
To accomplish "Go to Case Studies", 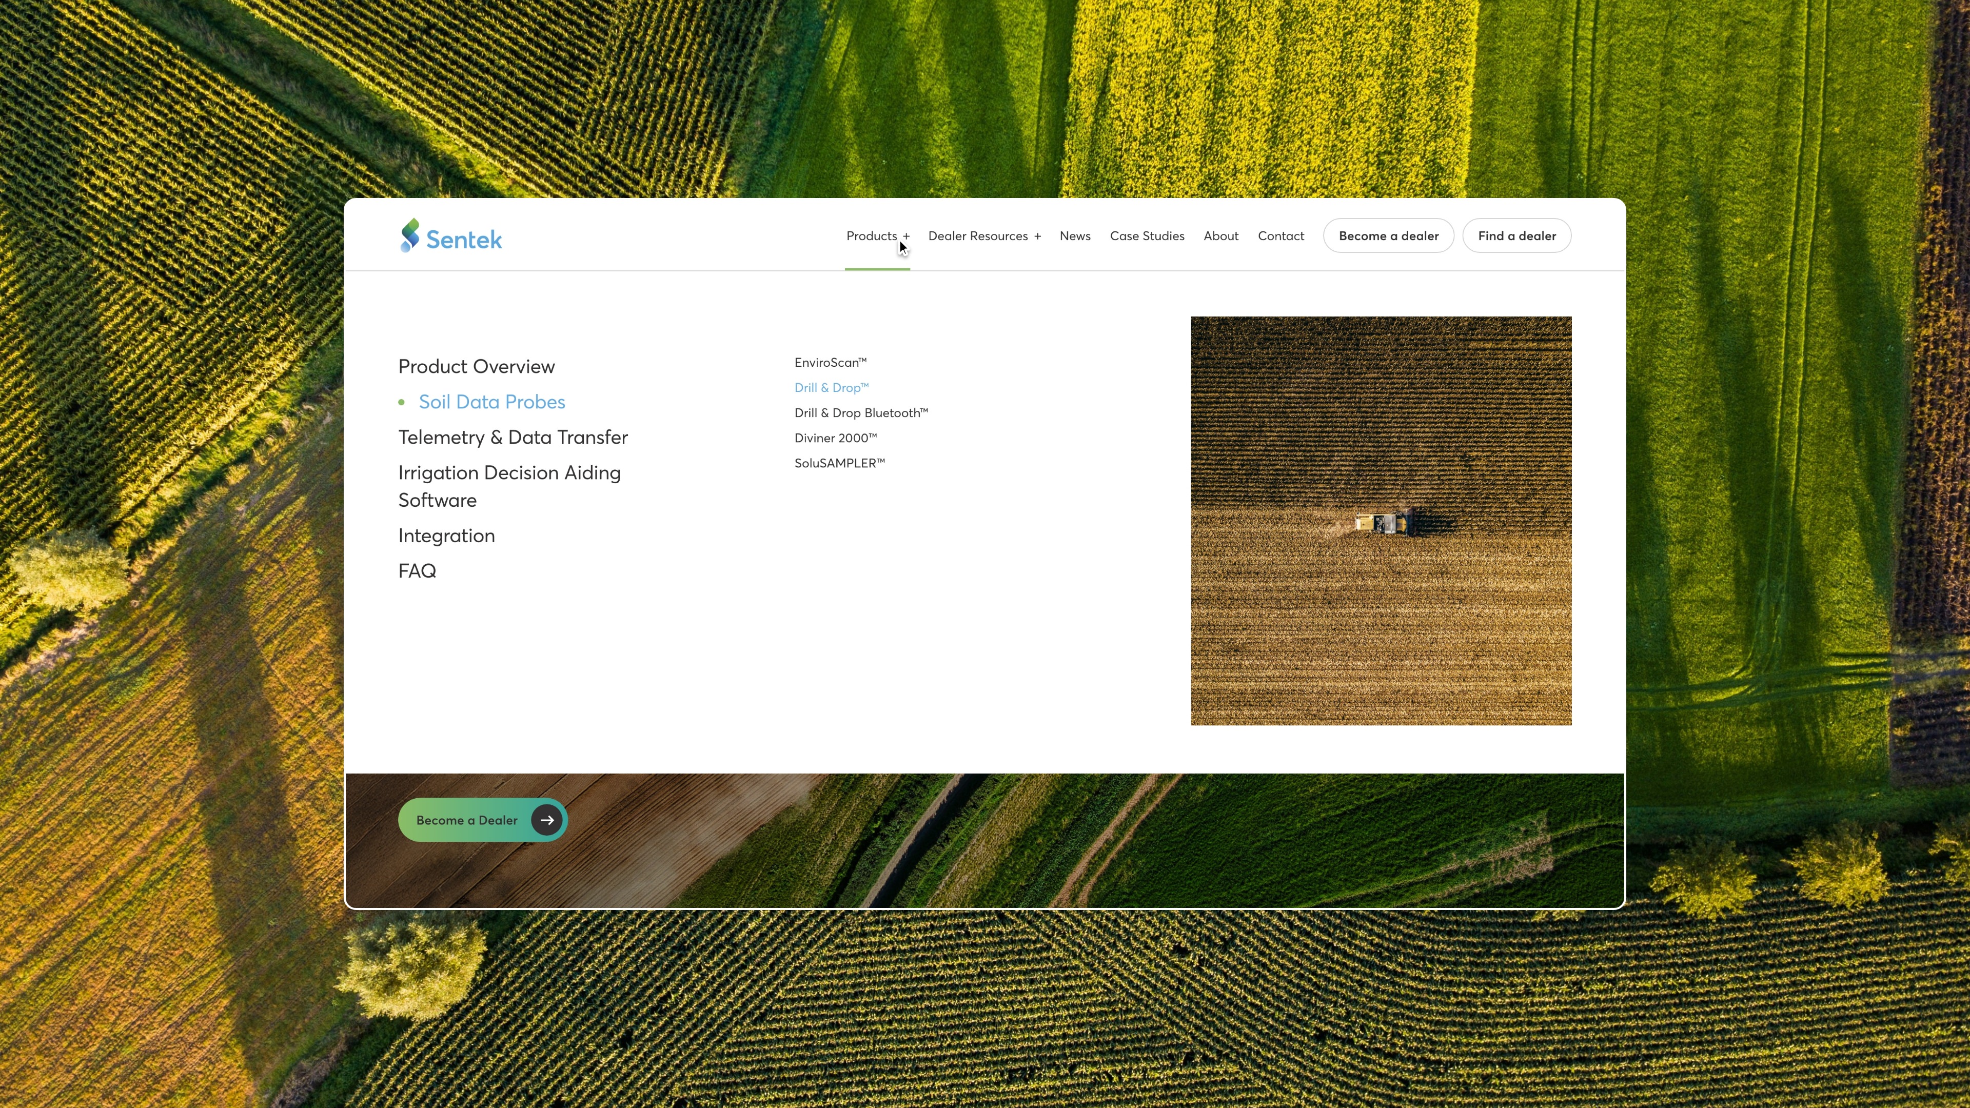I will (1147, 235).
